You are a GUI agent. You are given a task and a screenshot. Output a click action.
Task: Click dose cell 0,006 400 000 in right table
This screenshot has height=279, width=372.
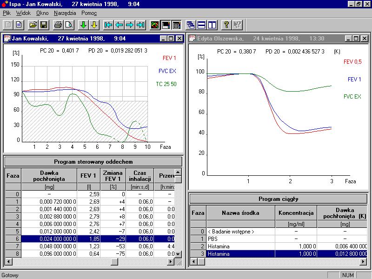point(342,246)
